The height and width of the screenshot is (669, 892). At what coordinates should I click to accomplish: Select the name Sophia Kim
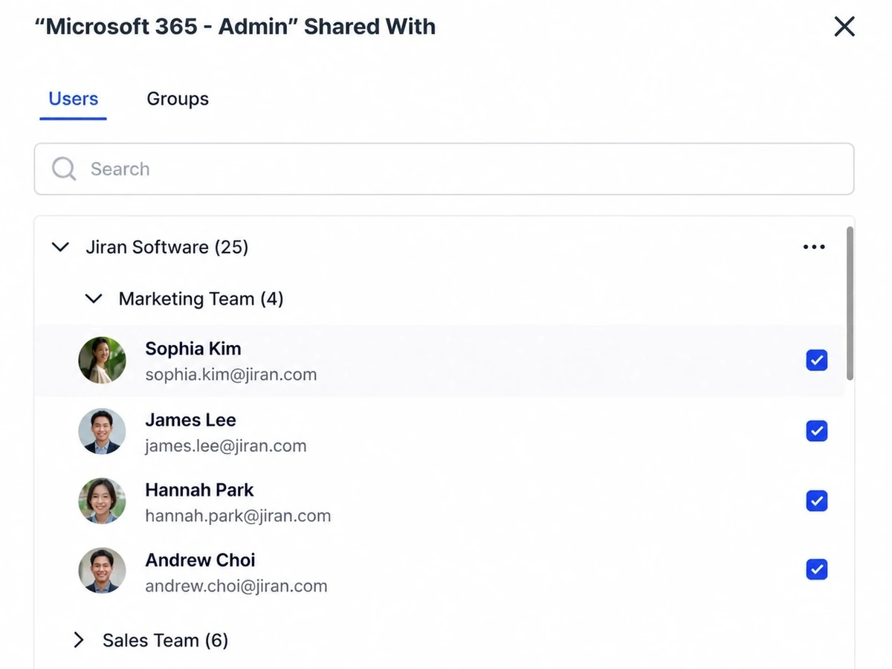click(193, 349)
